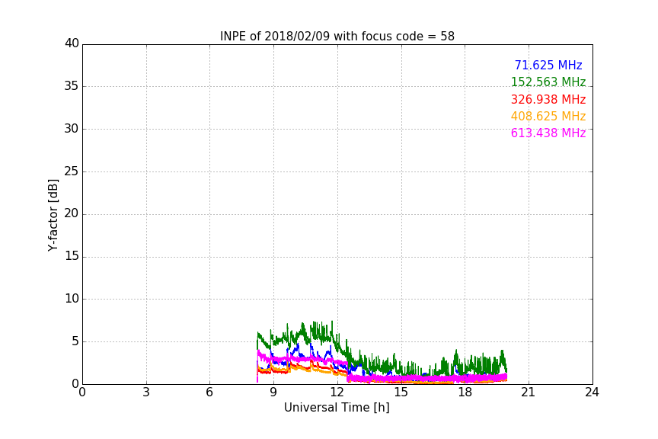Click the y-axis tick label 30
The height and width of the screenshot is (439, 658).
point(72,129)
